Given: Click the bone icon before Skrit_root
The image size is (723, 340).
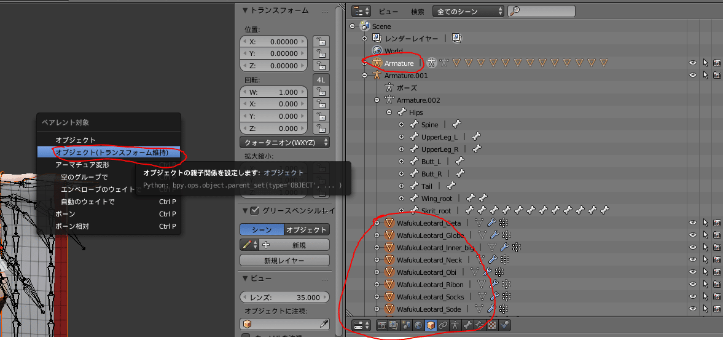Looking at the screenshot, I should point(414,211).
